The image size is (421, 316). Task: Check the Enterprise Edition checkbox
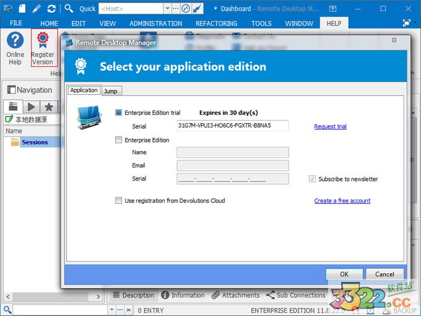[x=119, y=140]
